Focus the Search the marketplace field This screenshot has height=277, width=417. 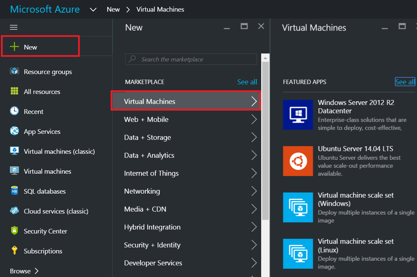(191, 59)
